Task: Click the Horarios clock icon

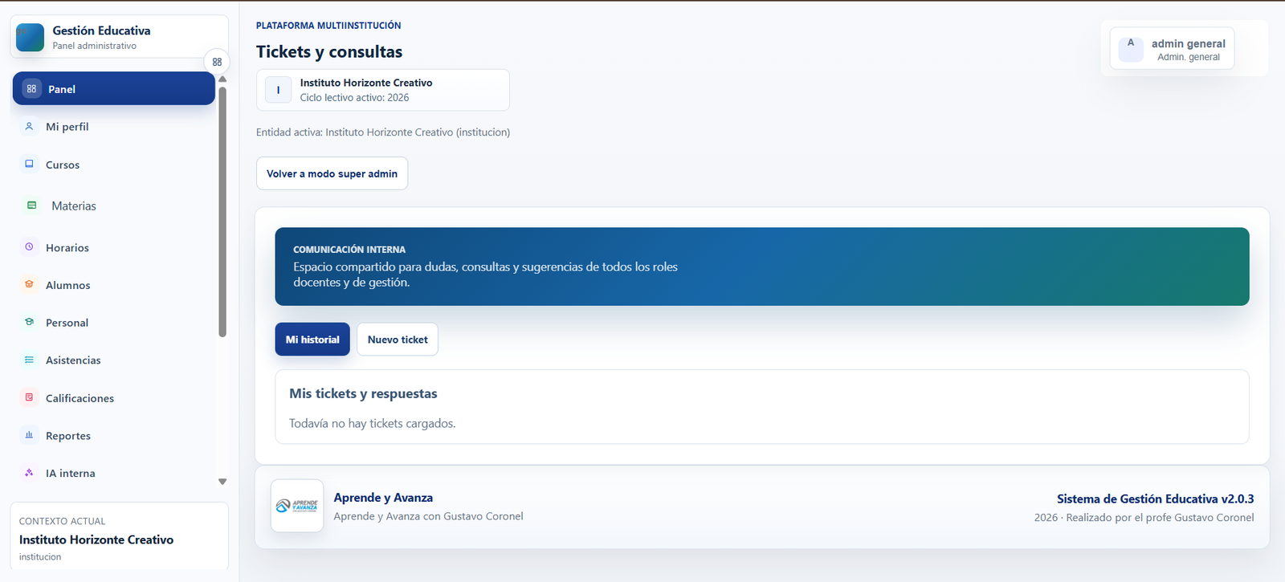Action: (x=29, y=247)
